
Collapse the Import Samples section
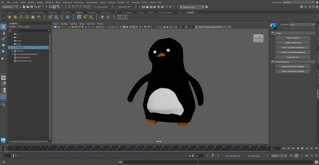[x=272, y=62]
